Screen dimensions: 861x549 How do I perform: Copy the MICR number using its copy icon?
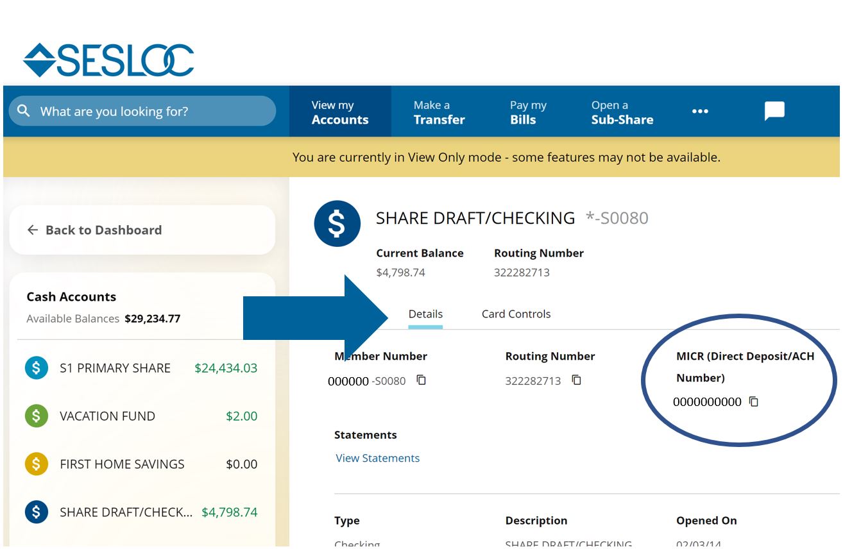click(x=754, y=401)
